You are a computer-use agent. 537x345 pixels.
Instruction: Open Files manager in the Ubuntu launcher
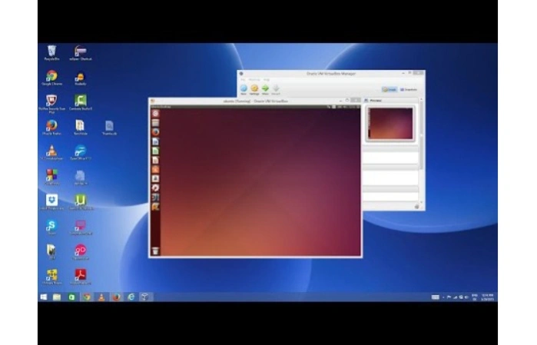click(x=155, y=123)
